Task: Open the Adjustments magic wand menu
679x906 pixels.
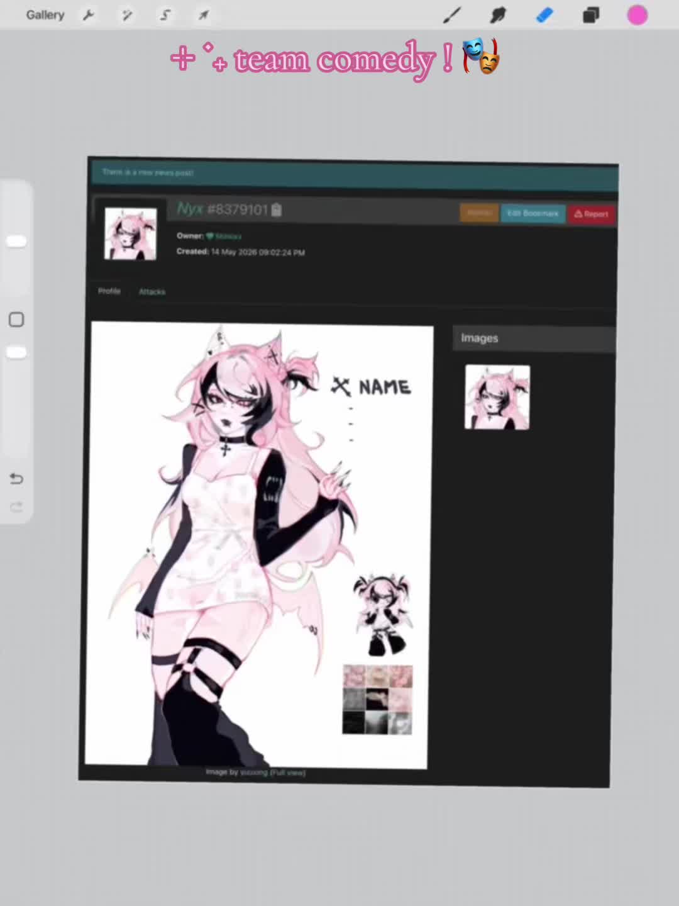Action: (x=127, y=15)
